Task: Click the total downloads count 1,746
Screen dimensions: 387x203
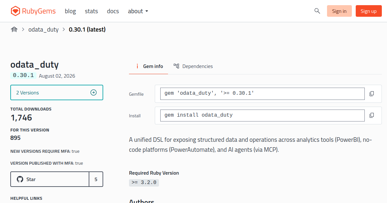Action: [21, 118]
